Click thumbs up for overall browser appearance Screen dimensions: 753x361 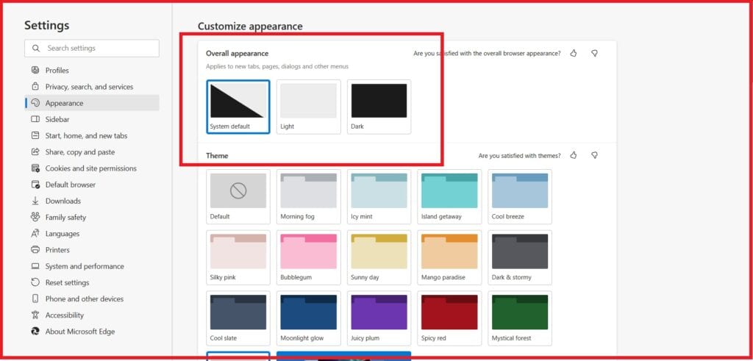coord(574,54)
